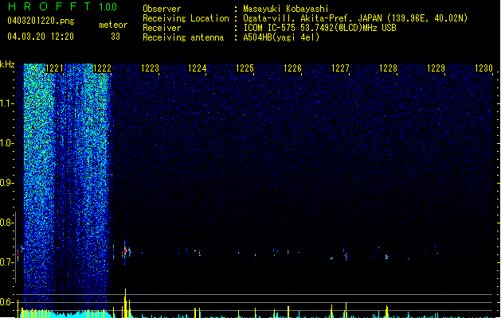Click the 1226 time marker
This screenshot has width=501, height=318.
(292, 68)
